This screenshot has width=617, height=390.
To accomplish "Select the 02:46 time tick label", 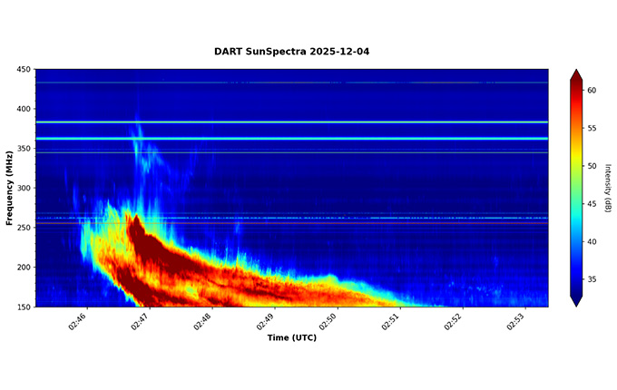I will (78, 320).
